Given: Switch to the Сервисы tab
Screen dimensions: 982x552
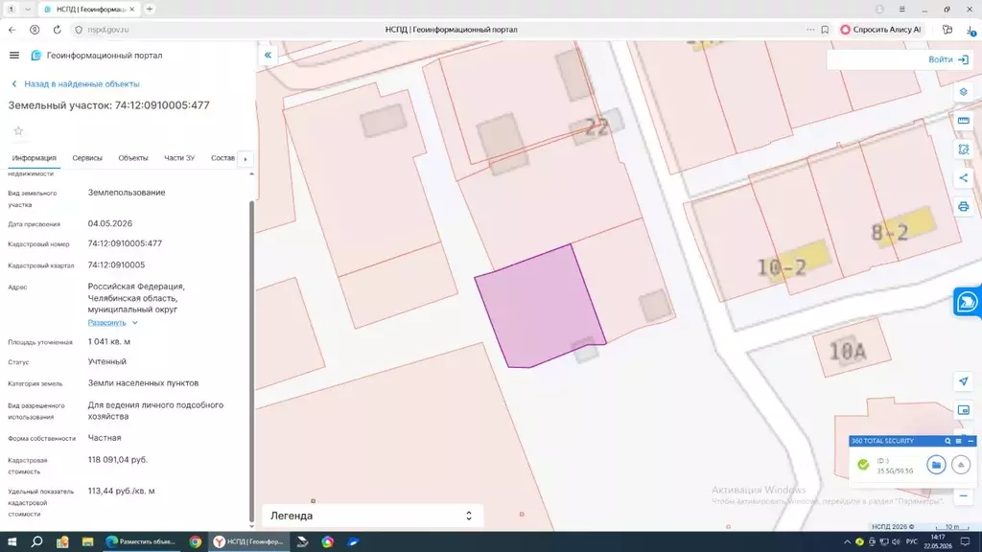Looking at the screenshot, I should (87, 158).
